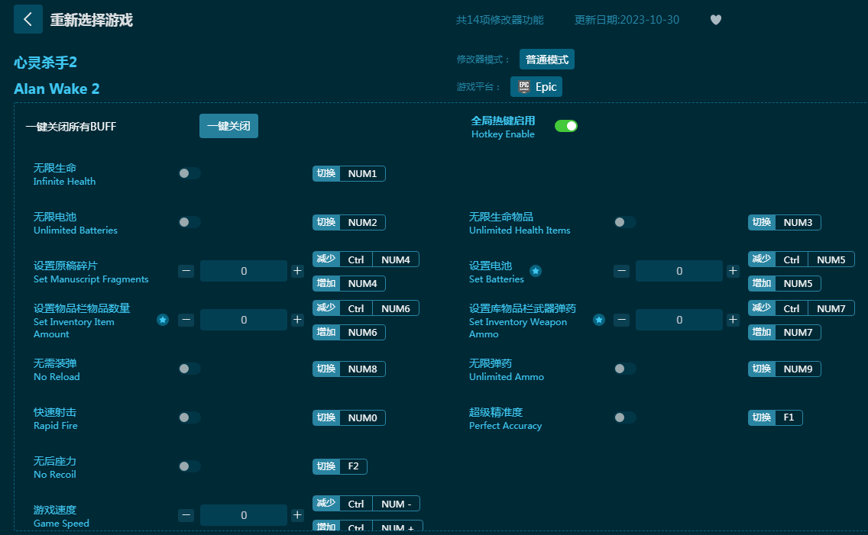This screenshot has width=868, height=535.
Task: Click the 一键关闭 button
Action: (x=228, y=126)
